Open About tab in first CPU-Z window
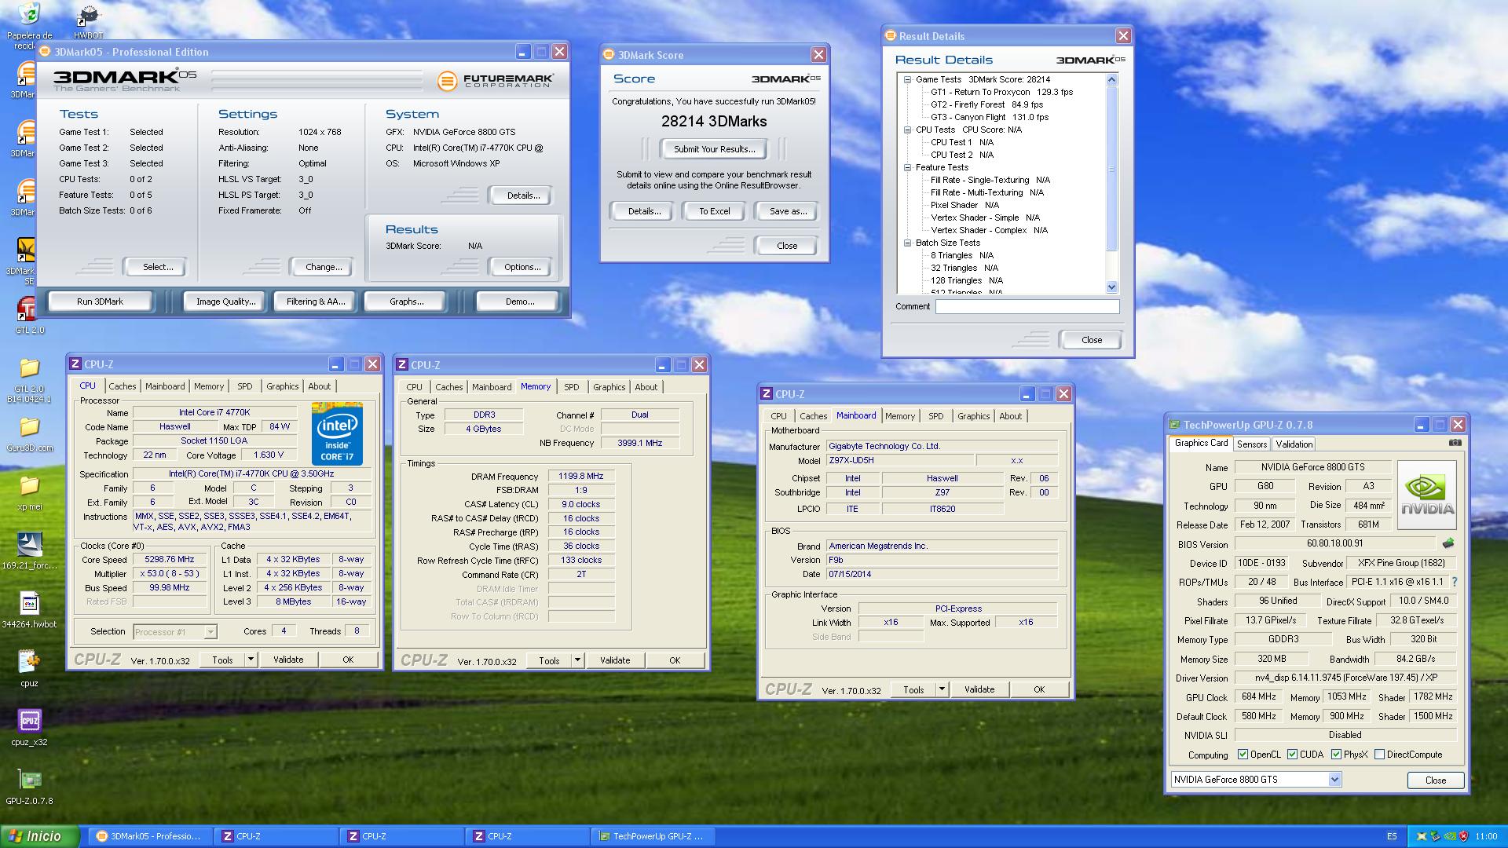The width and height of the screenshot is (1508, 848). tap(319, 386)
